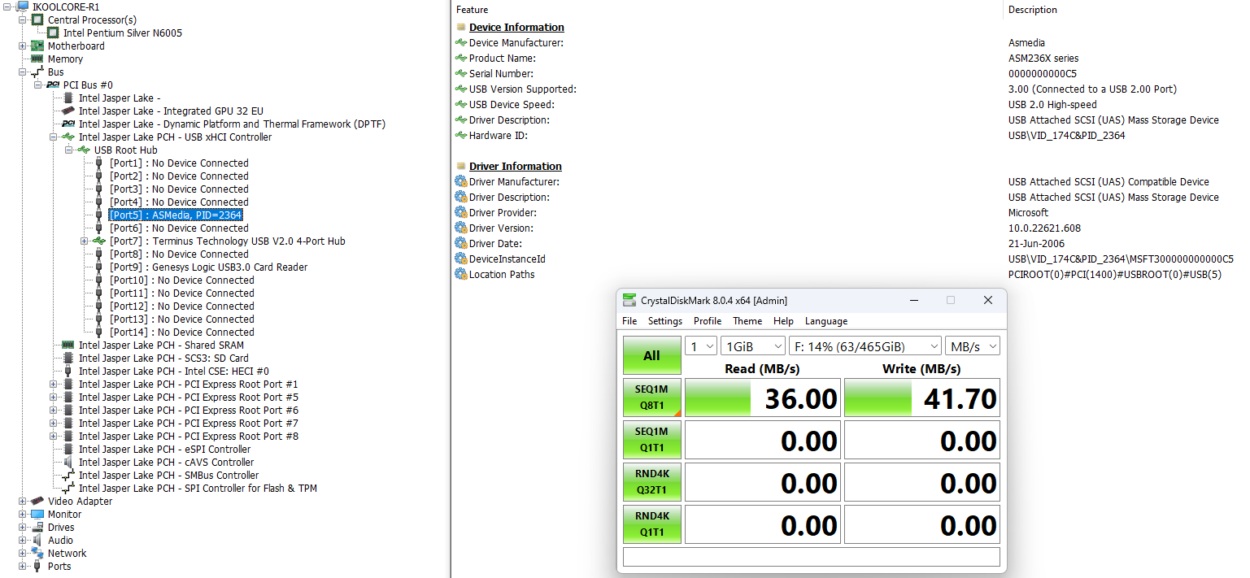Screen dimensions: 1250x578
Task: Click the computer icon beside IKOOLCORE-R1
Action: coord(23,7)
